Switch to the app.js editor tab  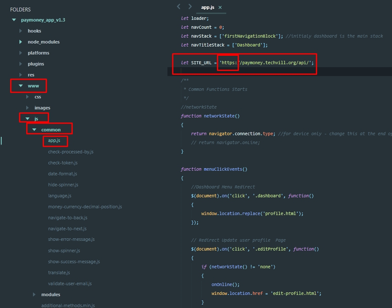coord(207,7)
